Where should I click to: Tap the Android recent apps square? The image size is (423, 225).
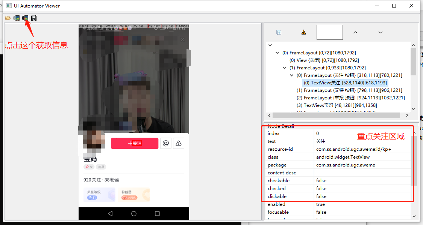click(x=157, y=213)
